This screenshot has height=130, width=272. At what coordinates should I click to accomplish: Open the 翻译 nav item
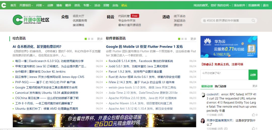coord(68,5)
